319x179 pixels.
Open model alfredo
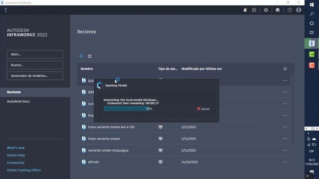pos(94,162)
